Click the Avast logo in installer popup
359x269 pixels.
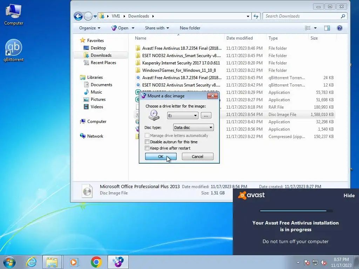click(x=251, y=195)
